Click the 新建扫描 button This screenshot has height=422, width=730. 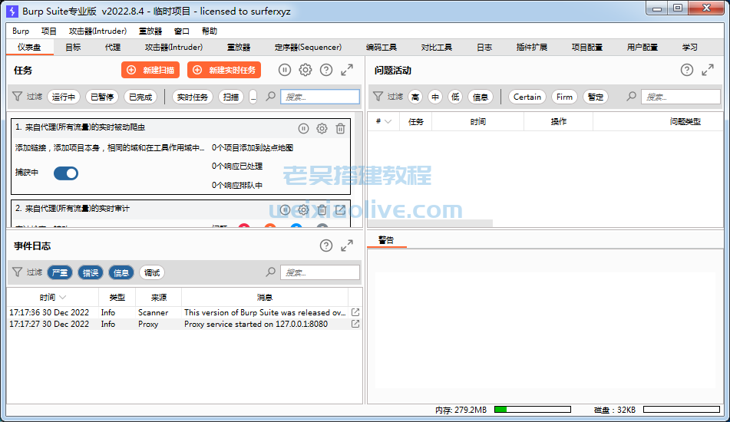[150, 71]
